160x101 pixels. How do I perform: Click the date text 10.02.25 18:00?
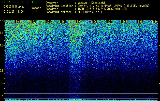click(x=13, y=12)
